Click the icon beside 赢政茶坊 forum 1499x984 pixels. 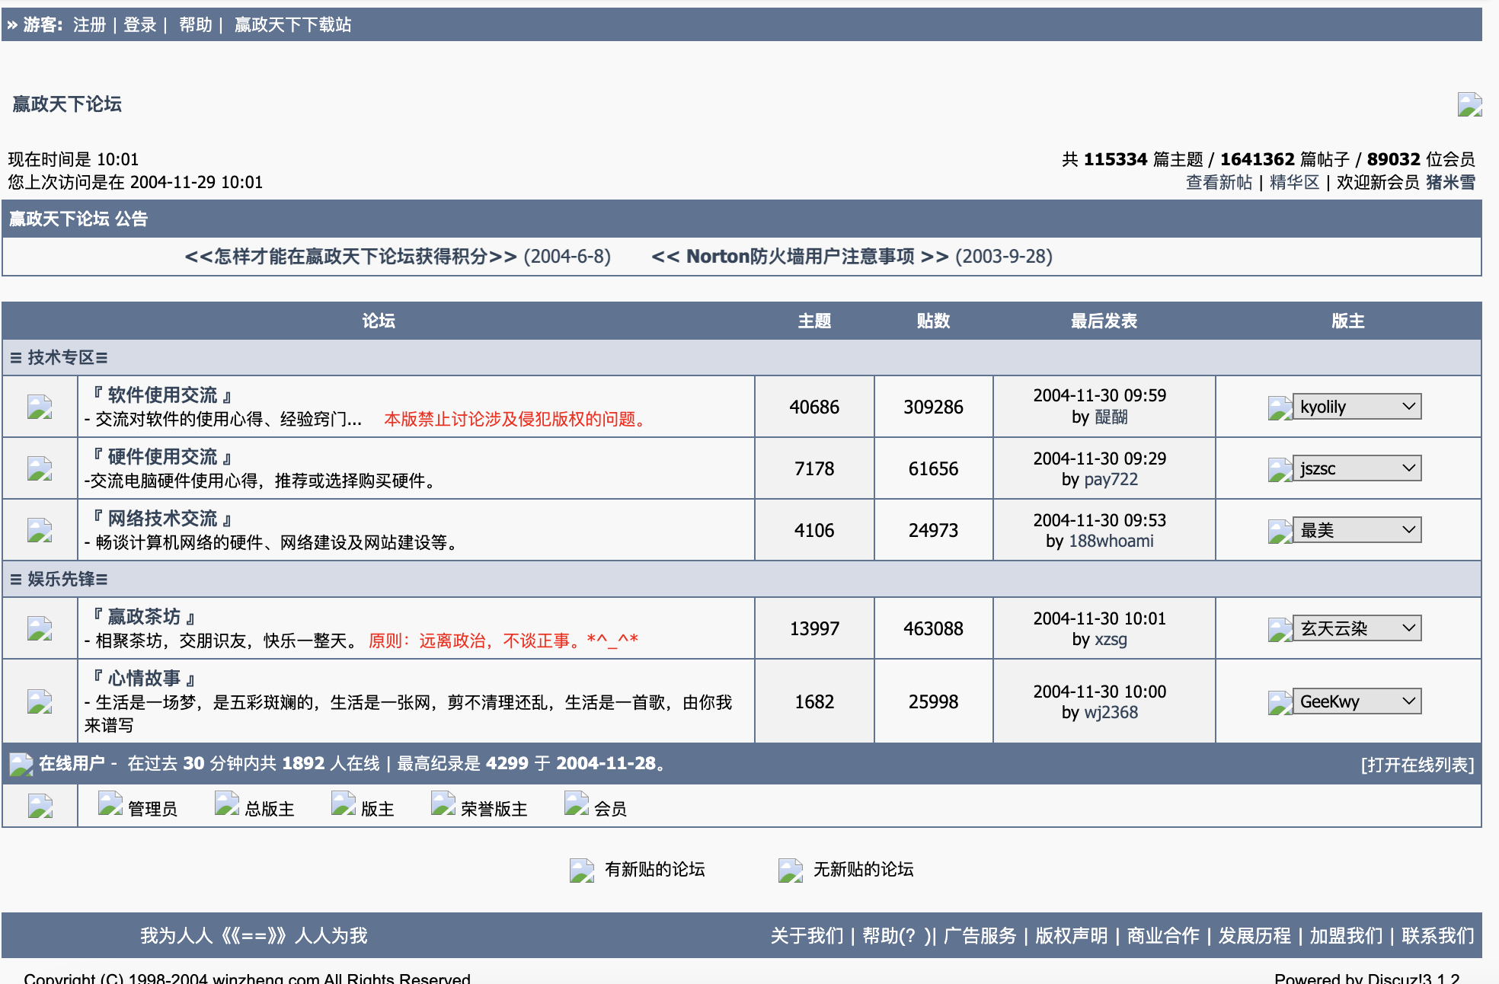coord(40,628)
